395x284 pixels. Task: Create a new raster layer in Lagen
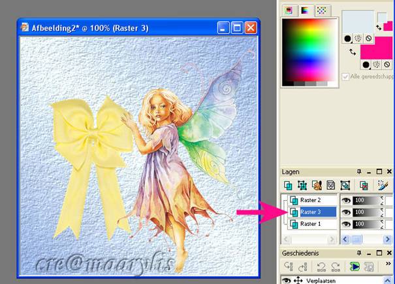click(288, 186)
